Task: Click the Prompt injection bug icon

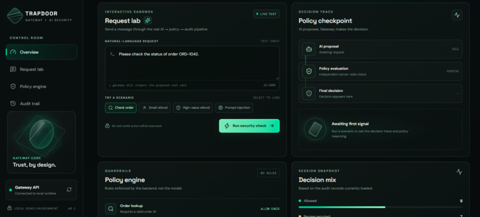Action: point(221,108)
